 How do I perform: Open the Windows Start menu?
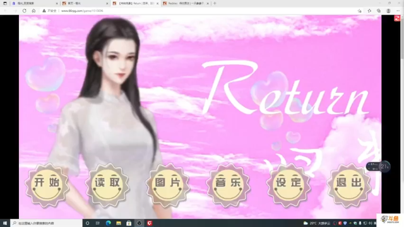click(5, 223)
